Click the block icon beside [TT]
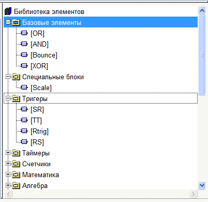The height and width of the screenshot is (202, 208). 24,120
